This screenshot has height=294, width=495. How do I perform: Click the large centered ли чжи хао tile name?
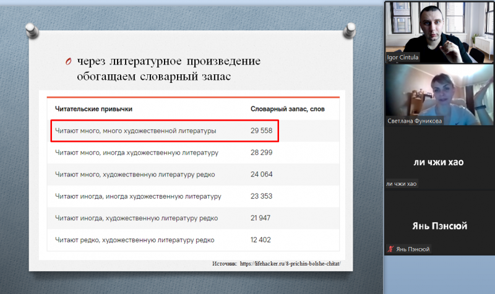click(x=439, y=163)
